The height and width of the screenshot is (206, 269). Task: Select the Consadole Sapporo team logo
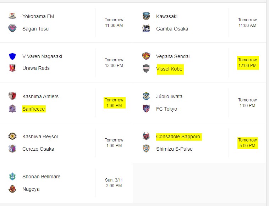pyautogui.click(x=146, y=137)
